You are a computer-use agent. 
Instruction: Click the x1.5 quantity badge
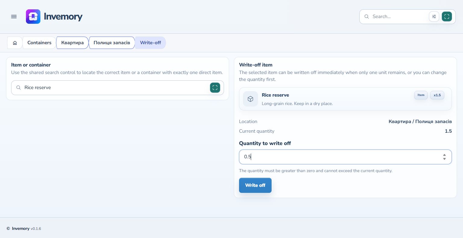tap(437, 95)
